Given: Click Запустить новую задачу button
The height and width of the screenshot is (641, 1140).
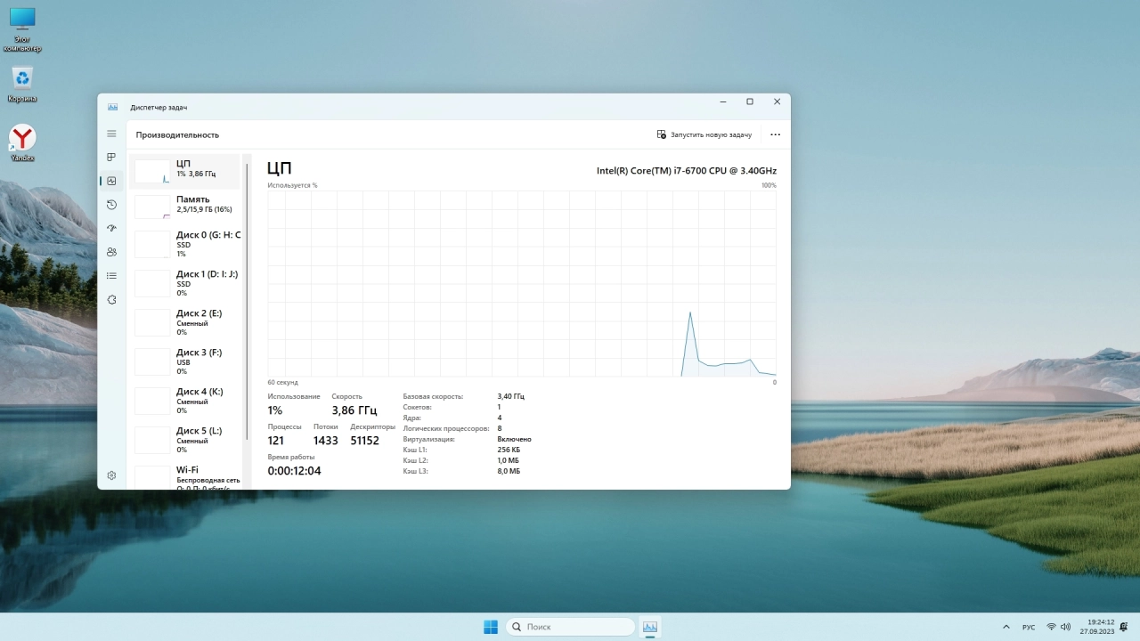Looking at the screenshot, I should (704, 134).
